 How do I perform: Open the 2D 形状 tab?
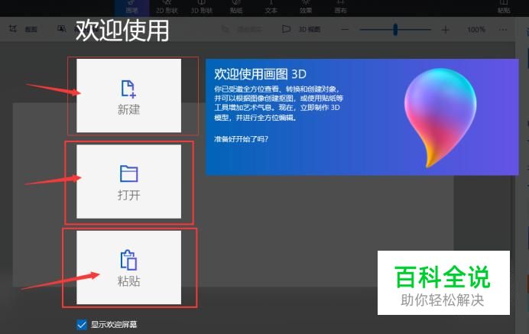[167, 8]
